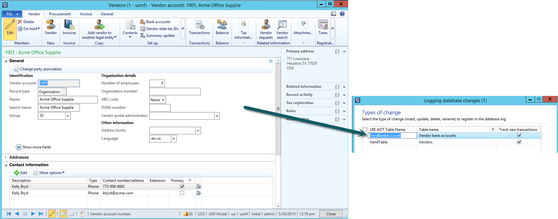Click the Name input field
Screen dimensions: 558x219
coord(68,100)
